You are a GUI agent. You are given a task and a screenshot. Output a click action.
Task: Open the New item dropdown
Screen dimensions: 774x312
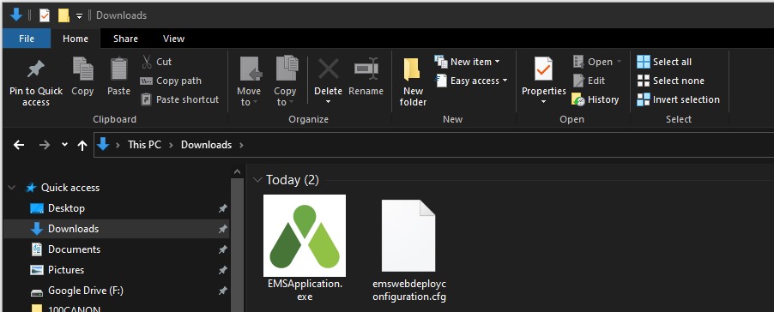(x=467, y=62)
